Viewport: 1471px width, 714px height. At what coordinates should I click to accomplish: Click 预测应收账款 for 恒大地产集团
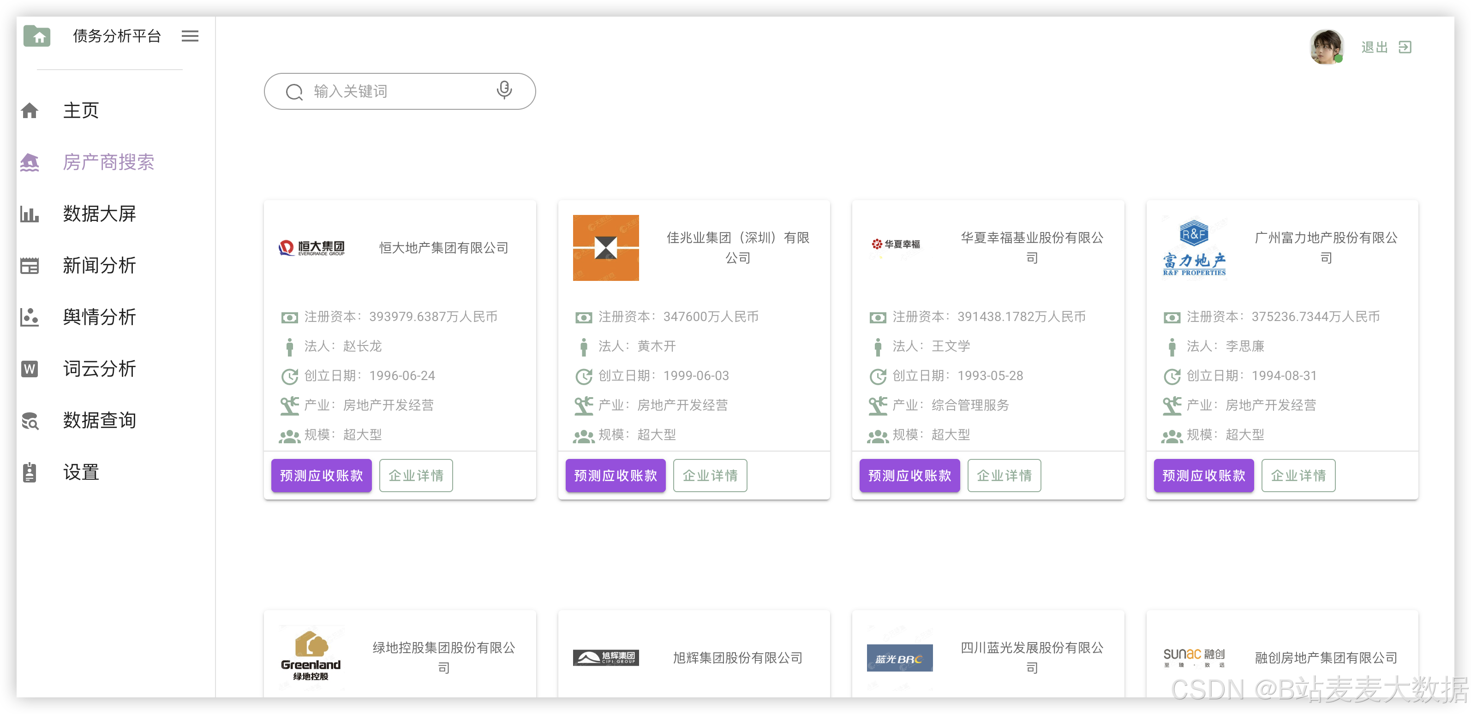321,476
